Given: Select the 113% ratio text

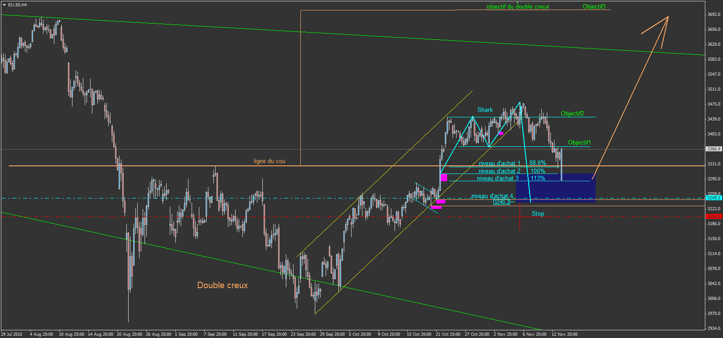Looking at the screenshot, I should [x=538, y=179].
